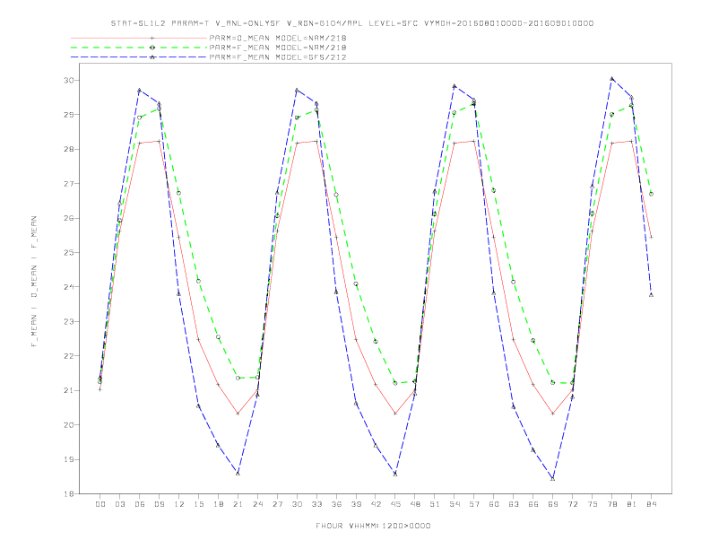Image resolution: width=710 pixels, height=549 pixels.
Task: Click x-axis forecast hour label 42
Action: click(x=376, y=504)
